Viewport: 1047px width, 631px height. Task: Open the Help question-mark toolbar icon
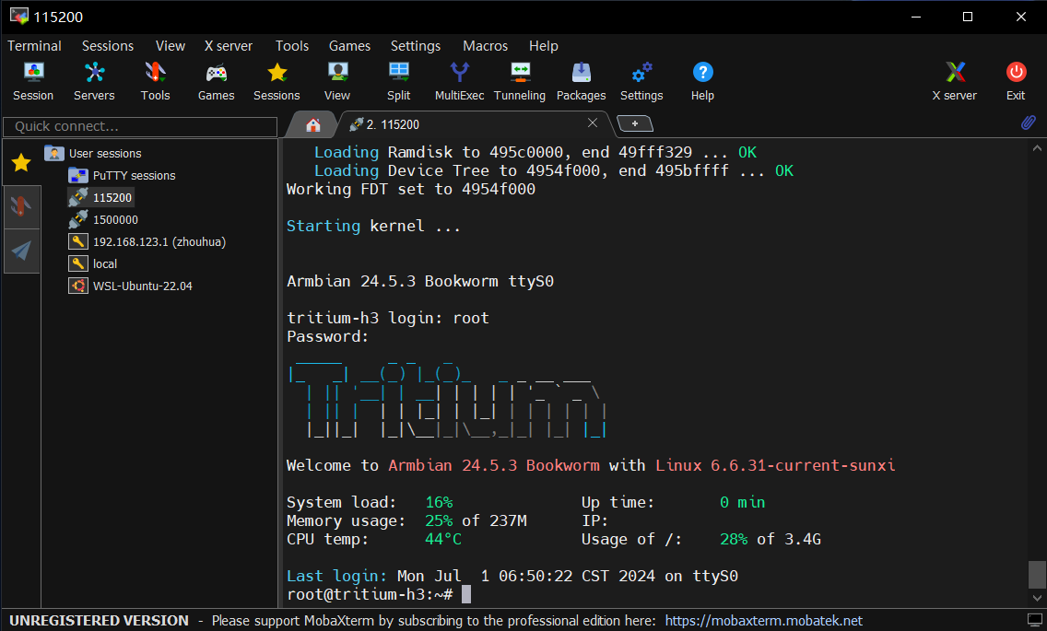coord(702,81)
